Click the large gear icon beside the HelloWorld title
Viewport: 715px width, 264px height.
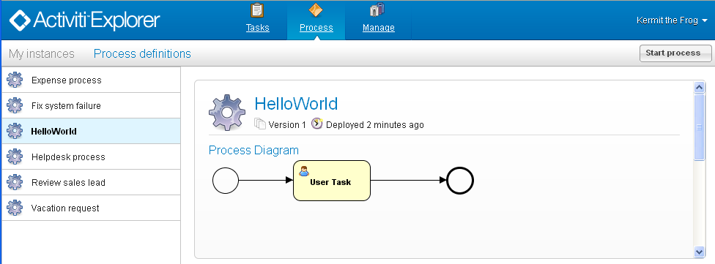[227, 113]
